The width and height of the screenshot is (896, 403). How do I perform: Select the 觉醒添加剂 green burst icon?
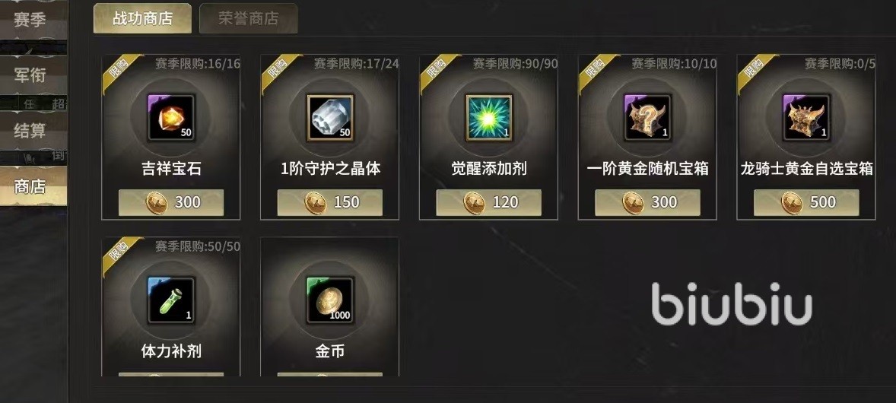pos(488,118)
